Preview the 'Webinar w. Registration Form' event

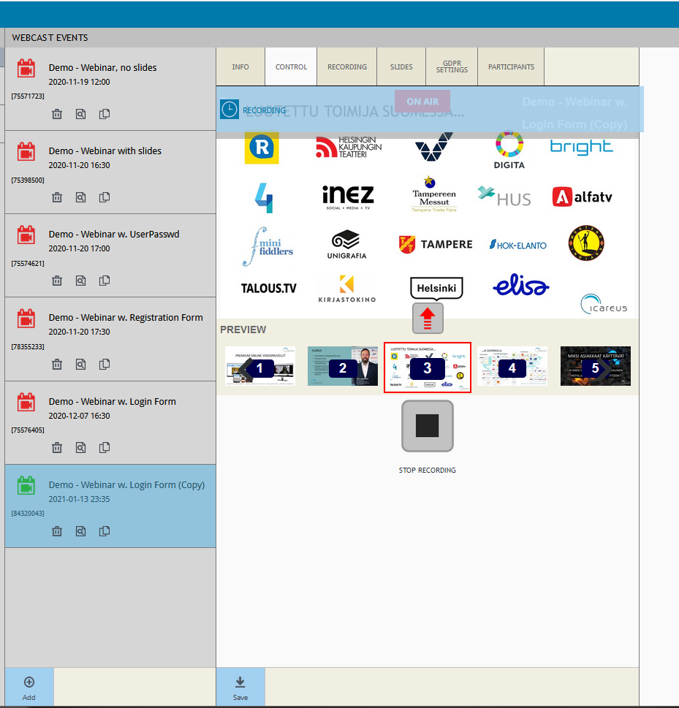tap(80, 365)
